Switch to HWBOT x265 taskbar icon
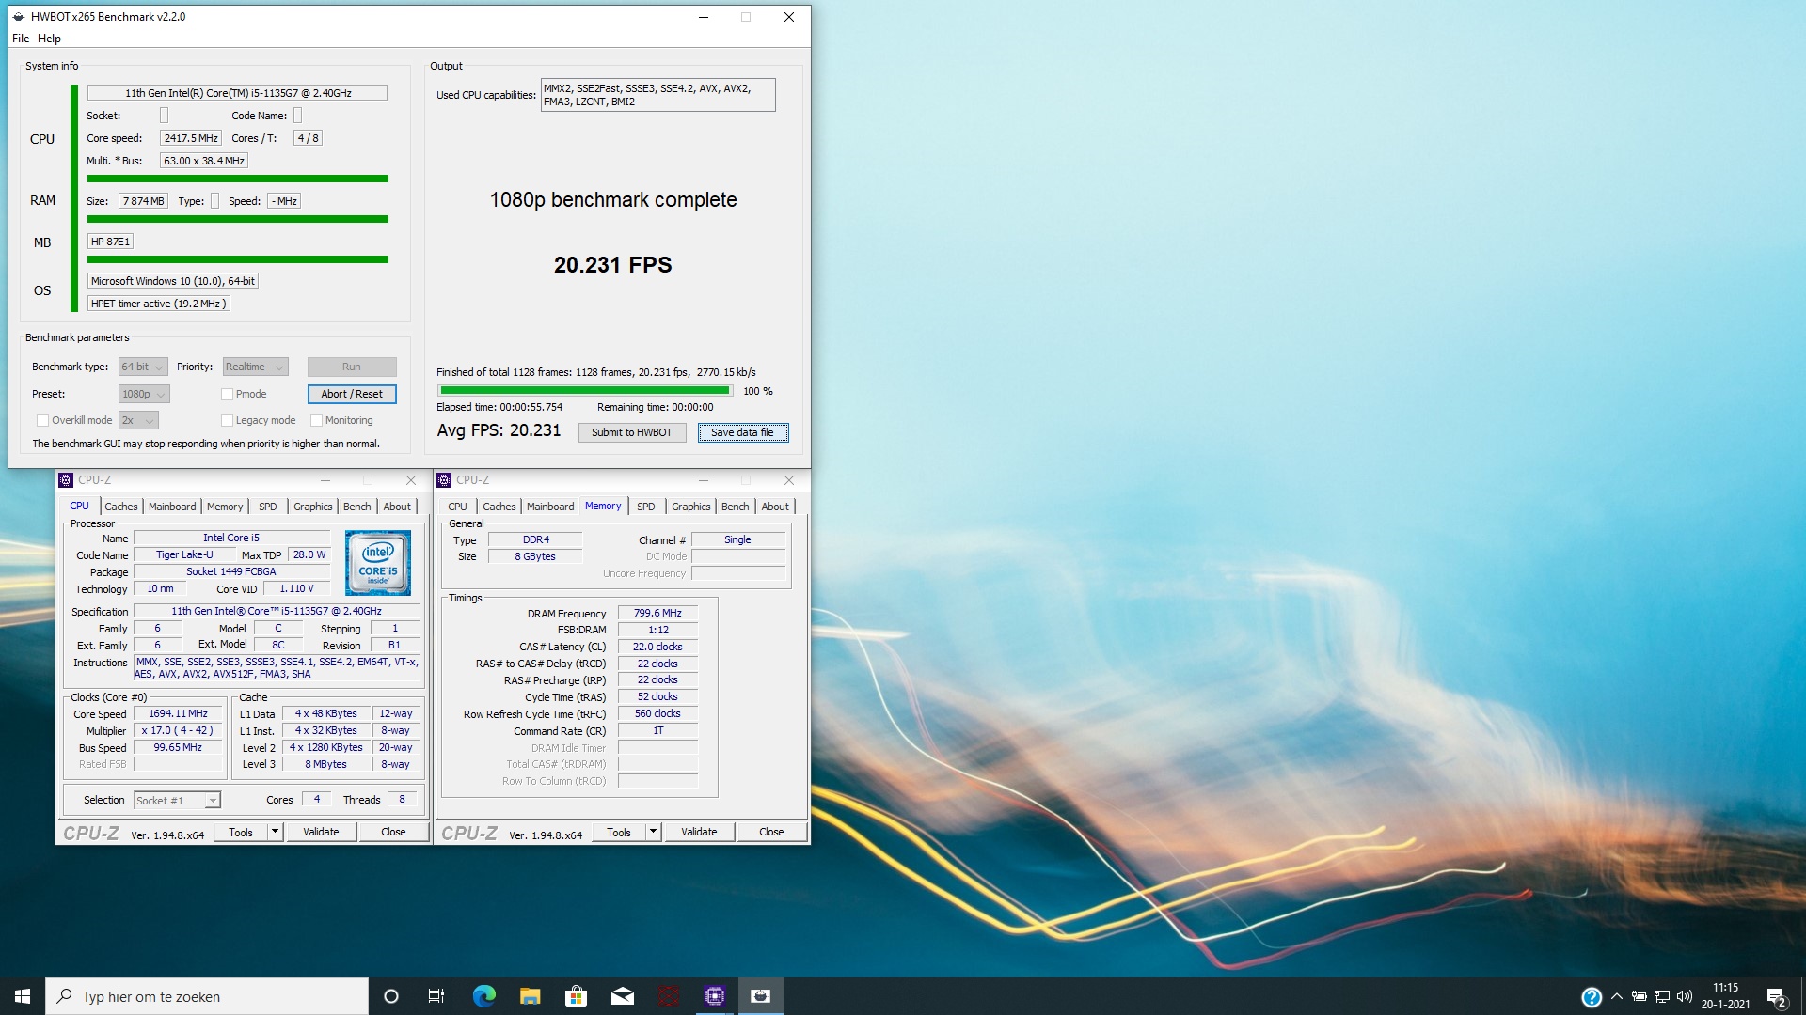Image resolution: width=1806 pixels, height=1015 pixels. (761, 996)
